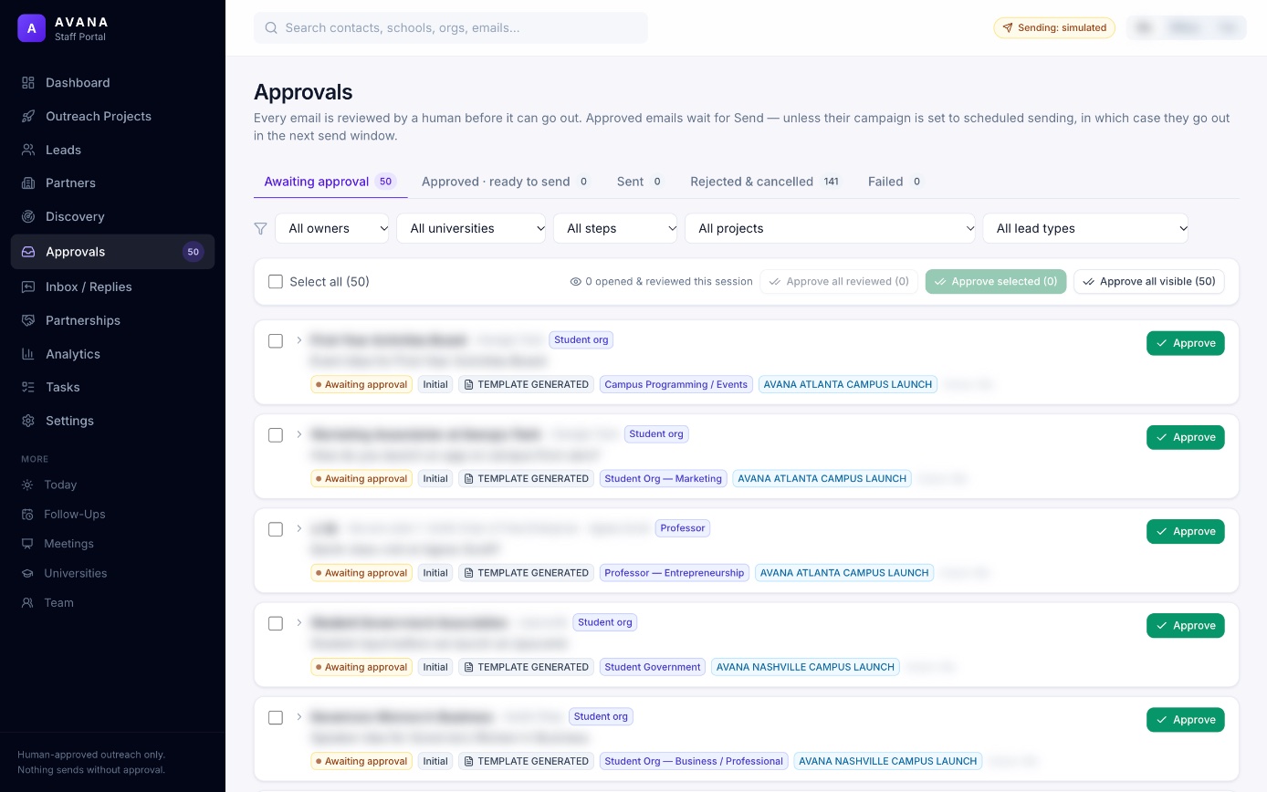Approve the Professor — Entrepreneurship email
This screenshot has width=1267, height=792.
[x=1185, y=531]
